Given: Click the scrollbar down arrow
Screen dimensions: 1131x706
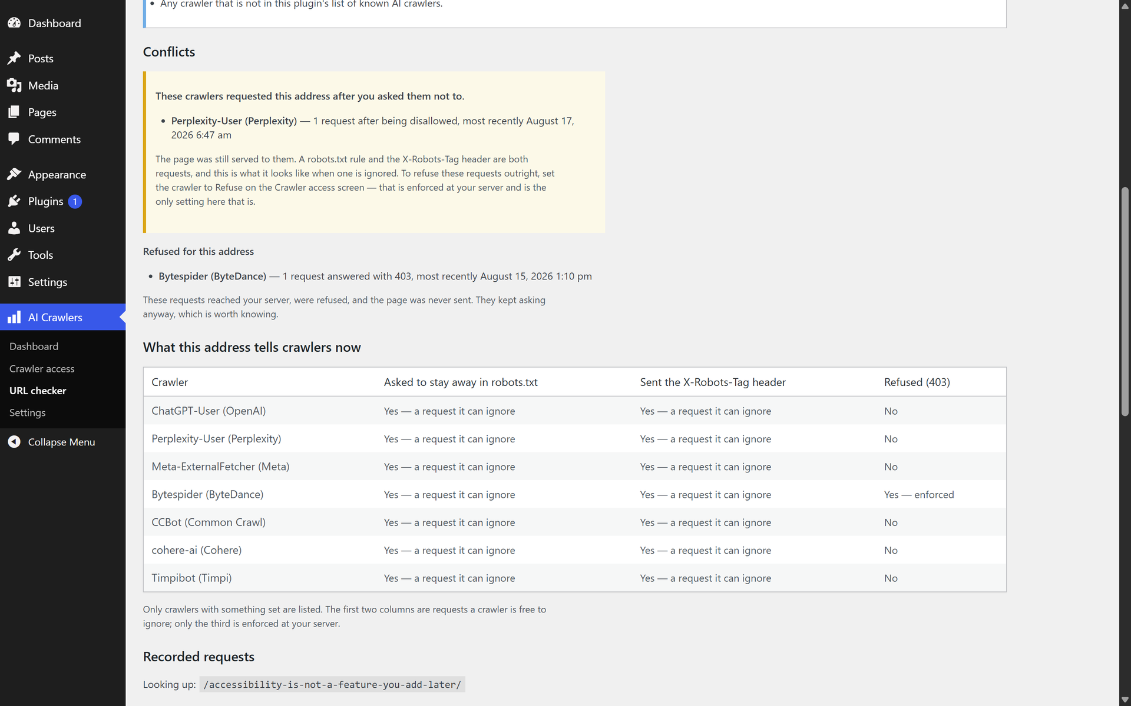Looking at the screenshot, I should click(1125, 700).
